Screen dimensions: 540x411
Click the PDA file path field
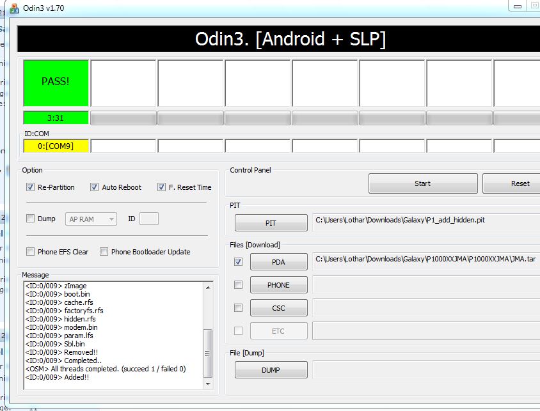point(426,261)
